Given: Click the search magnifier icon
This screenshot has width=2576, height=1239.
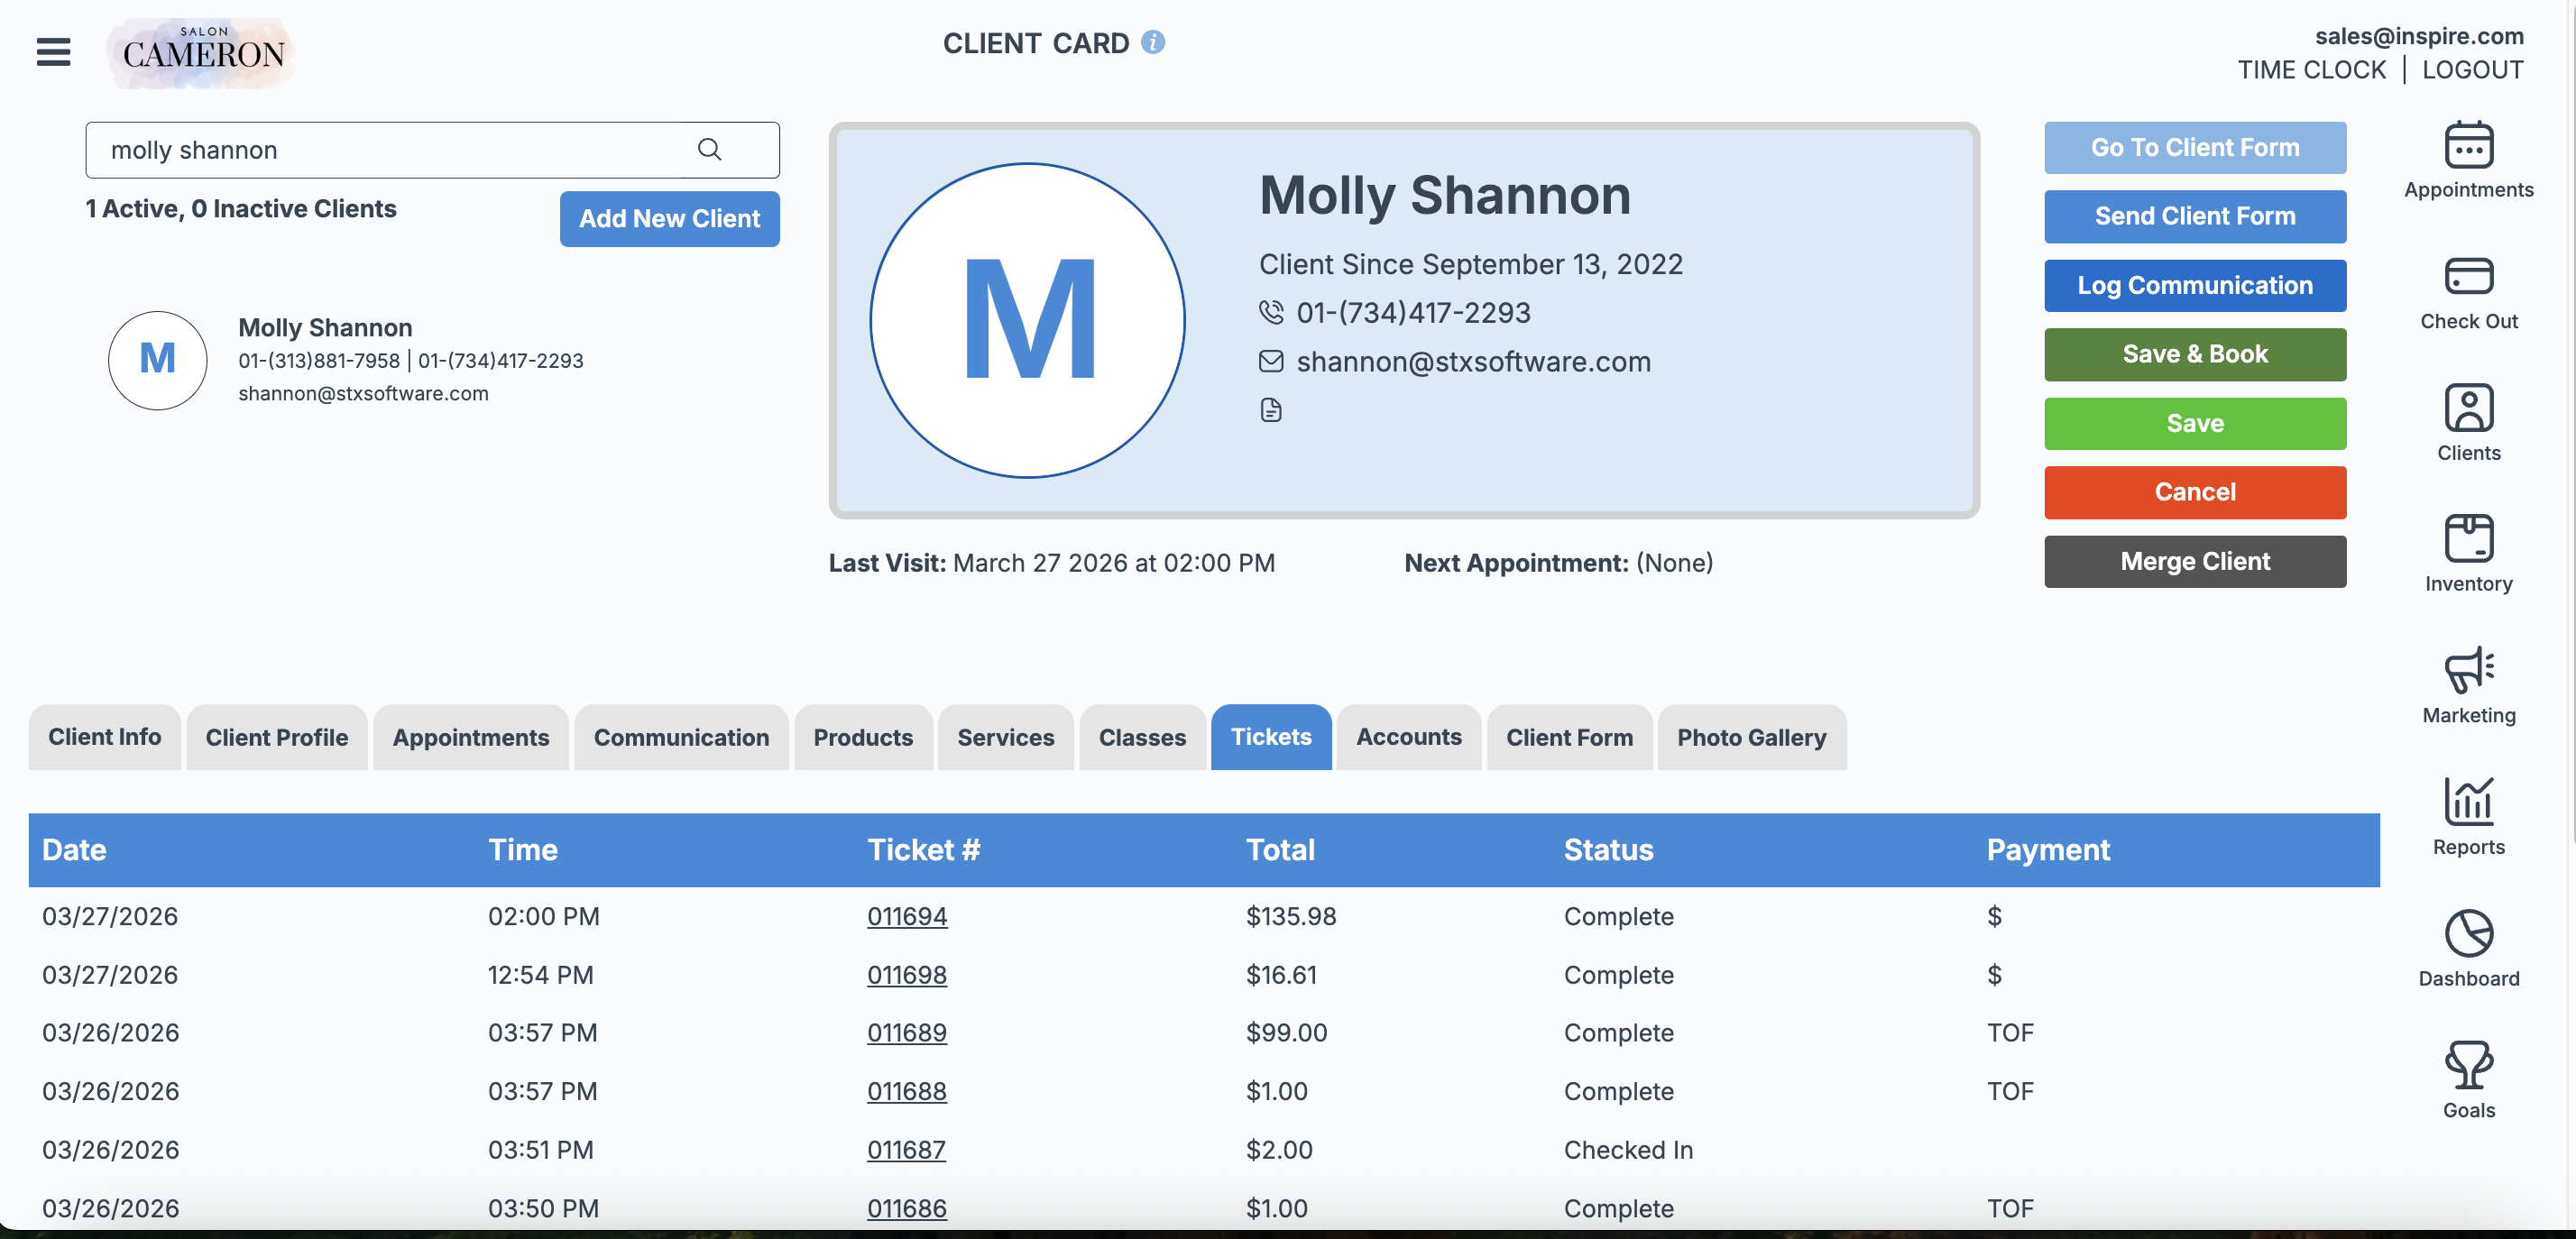Looking at the screenshot, I should pyautogui.click(x=709, y=149).
